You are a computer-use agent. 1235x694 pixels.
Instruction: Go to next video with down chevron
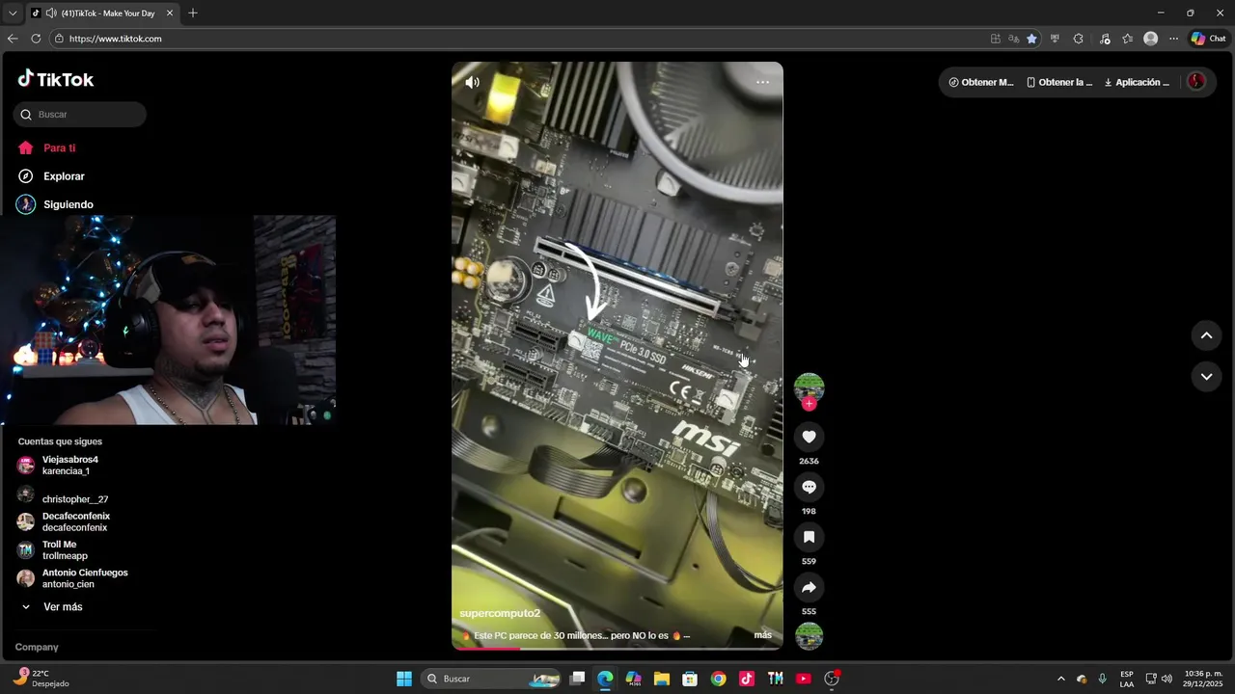point(1206,376)
